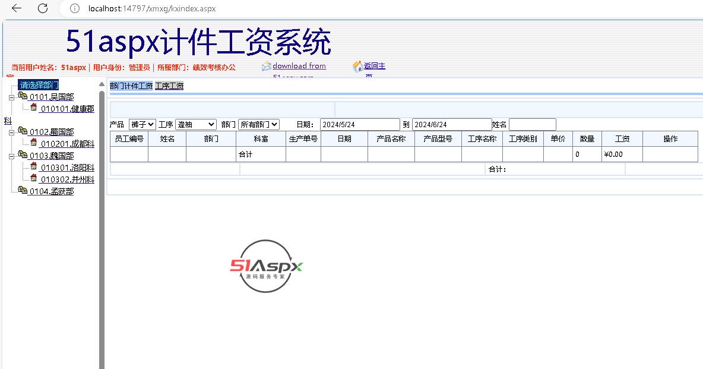The height and width of the screenshot is (369, 703).
Task: Select office 010301.洛阳科
Action: (67, 168)
